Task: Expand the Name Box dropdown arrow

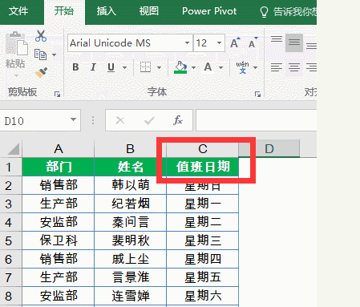Action: coord(73,119)
